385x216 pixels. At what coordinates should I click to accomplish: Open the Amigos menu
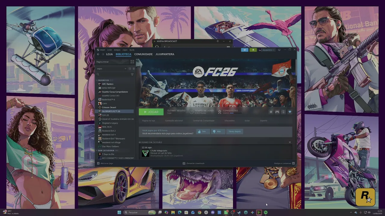click(117, 50)
